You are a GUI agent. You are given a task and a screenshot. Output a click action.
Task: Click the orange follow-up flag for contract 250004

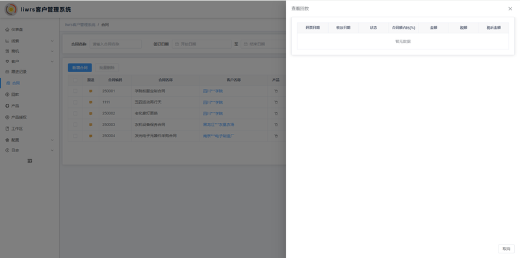click(90, 136)
